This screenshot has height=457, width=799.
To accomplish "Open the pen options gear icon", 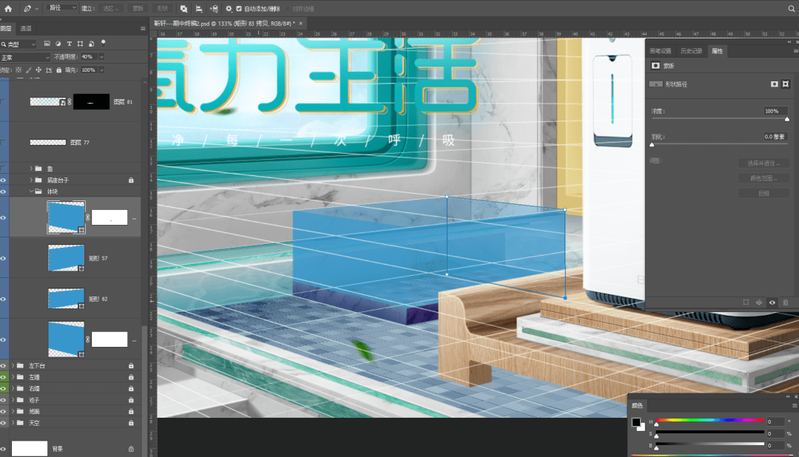I will pos(229,9).
